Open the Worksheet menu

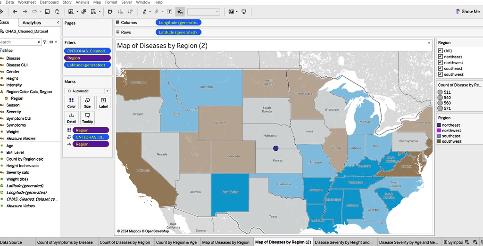27,2
